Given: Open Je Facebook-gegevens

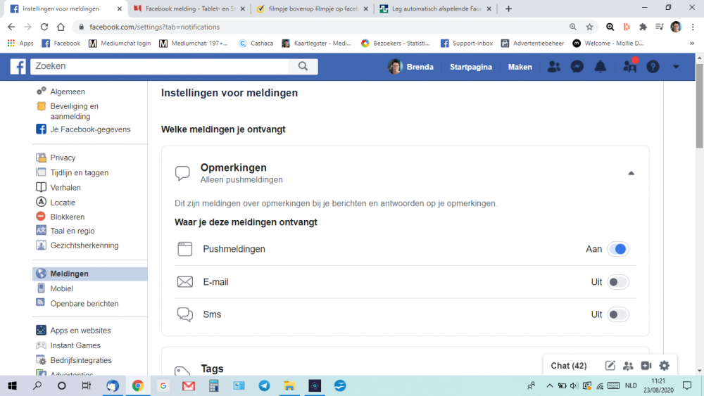Looking at the screenshot, I should (90, 129).
